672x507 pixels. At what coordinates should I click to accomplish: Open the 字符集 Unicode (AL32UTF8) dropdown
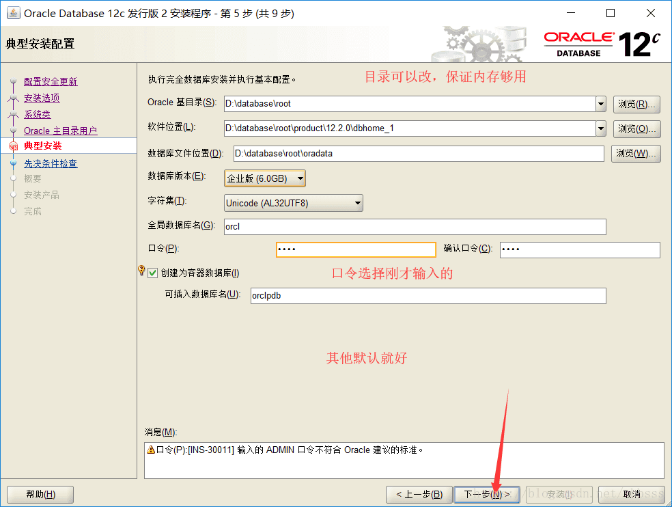tap(294, 203)
